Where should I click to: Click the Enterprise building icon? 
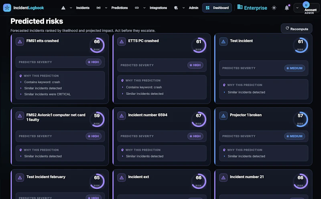240,7
